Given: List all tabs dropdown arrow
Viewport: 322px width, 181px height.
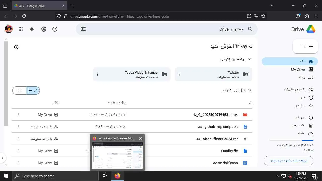Looking at the screenshot, I should (x=272, y=6).
